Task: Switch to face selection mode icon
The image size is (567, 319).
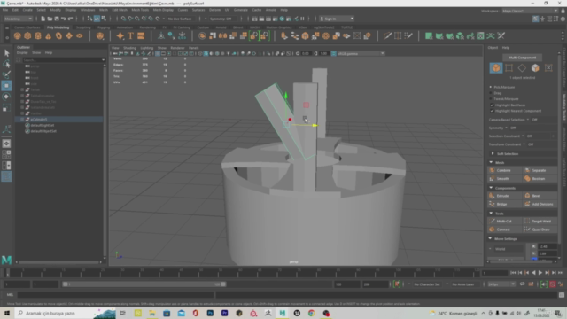Action: point(535,68)
